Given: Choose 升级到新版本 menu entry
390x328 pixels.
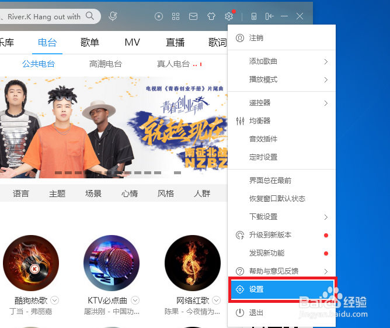Looking at the screenshot, I should (281, 235).
